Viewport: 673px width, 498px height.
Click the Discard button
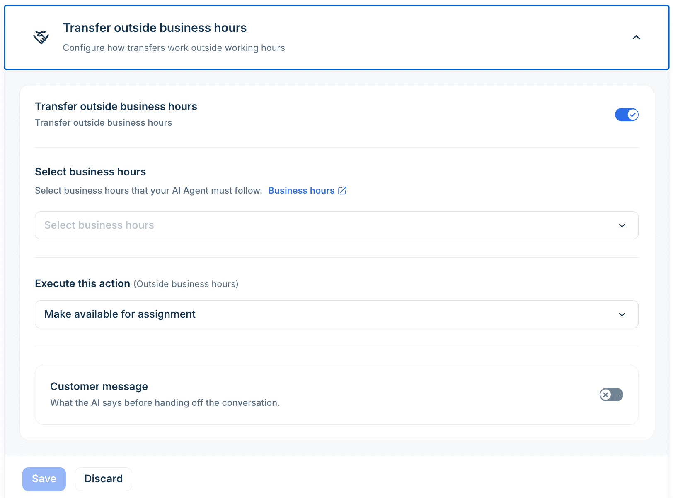click(x=104, y=479)
